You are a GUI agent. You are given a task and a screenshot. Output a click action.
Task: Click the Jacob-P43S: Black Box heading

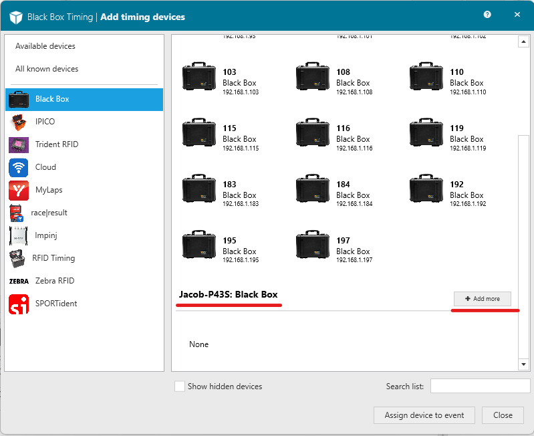click(x=229, y=294)
